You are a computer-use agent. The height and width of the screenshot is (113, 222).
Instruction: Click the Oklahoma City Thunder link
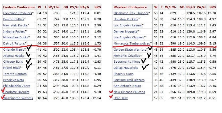[x=131, y=13]
